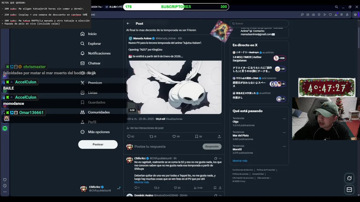Open Olga trend options menu
Image resolution: width=360 pixels, height=202 pixels.
click(x=284, y=119)
